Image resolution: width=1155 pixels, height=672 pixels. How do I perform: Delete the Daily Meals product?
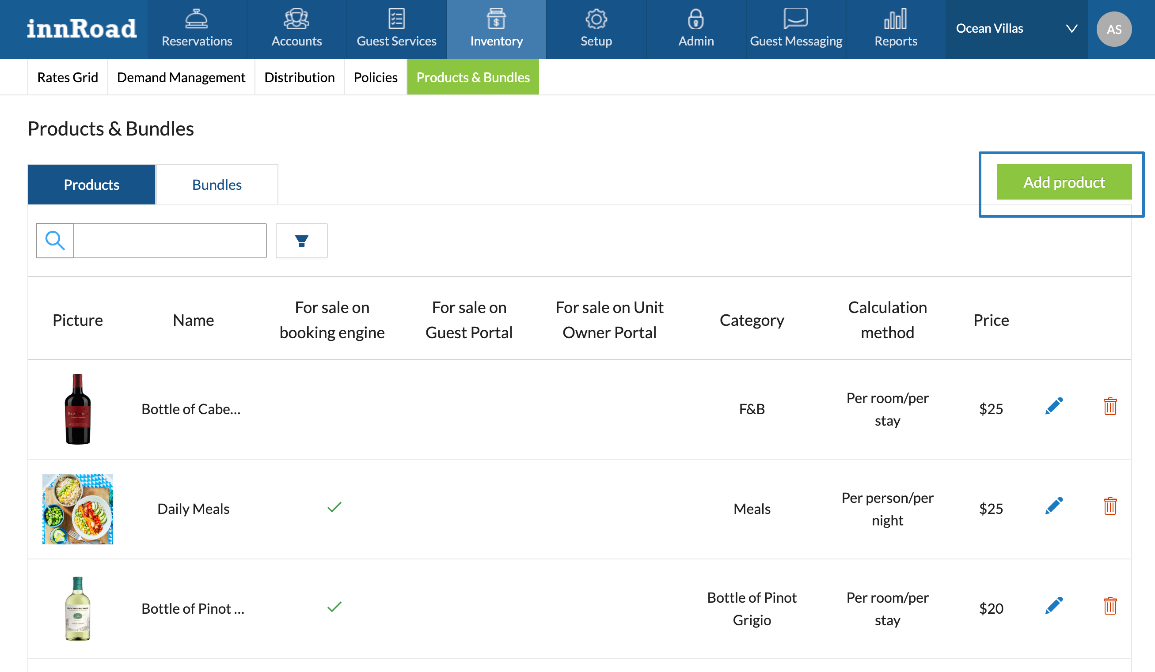[x=1109, y=506]
